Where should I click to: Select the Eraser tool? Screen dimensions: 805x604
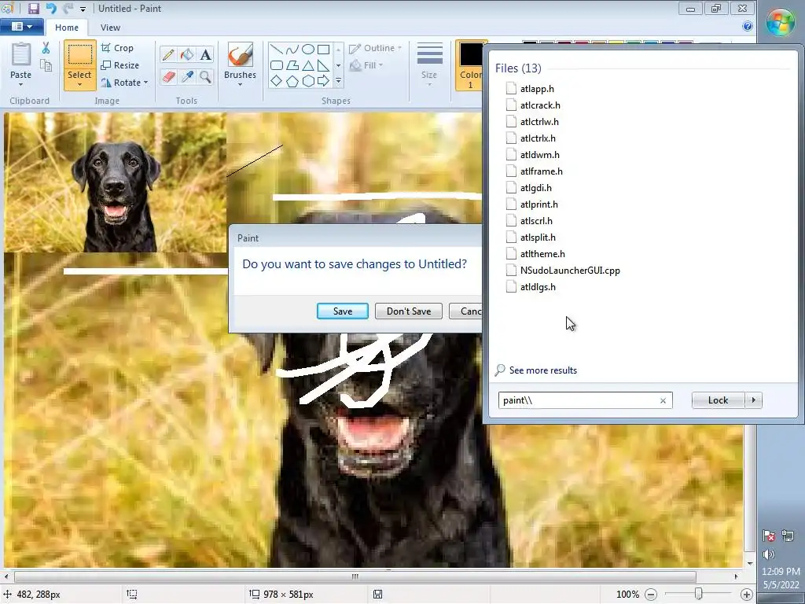coord(168,77)
